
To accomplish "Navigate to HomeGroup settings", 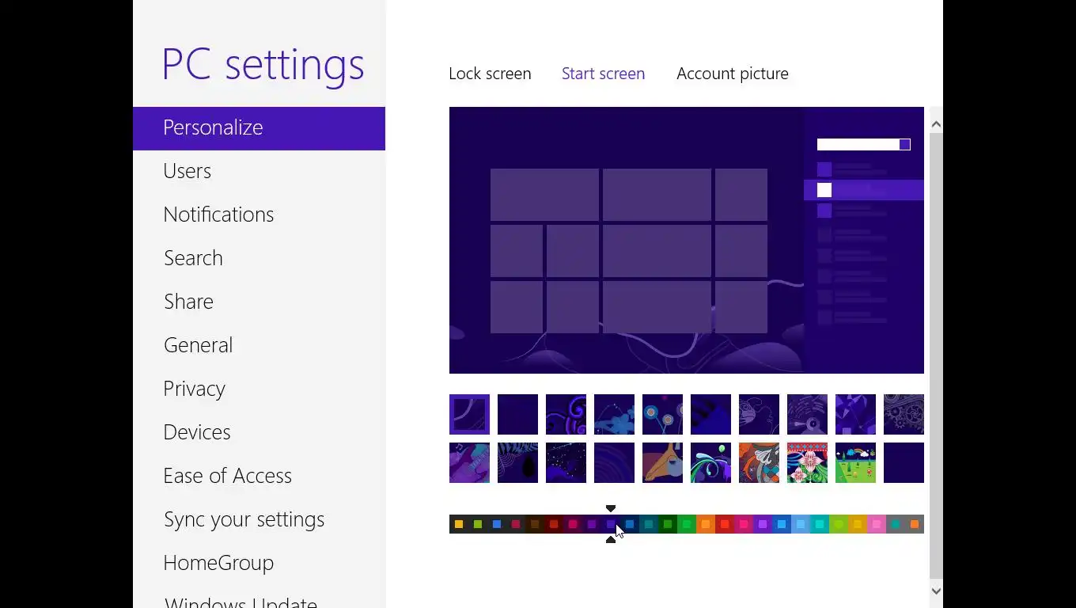I will click(x=218, y=563).
